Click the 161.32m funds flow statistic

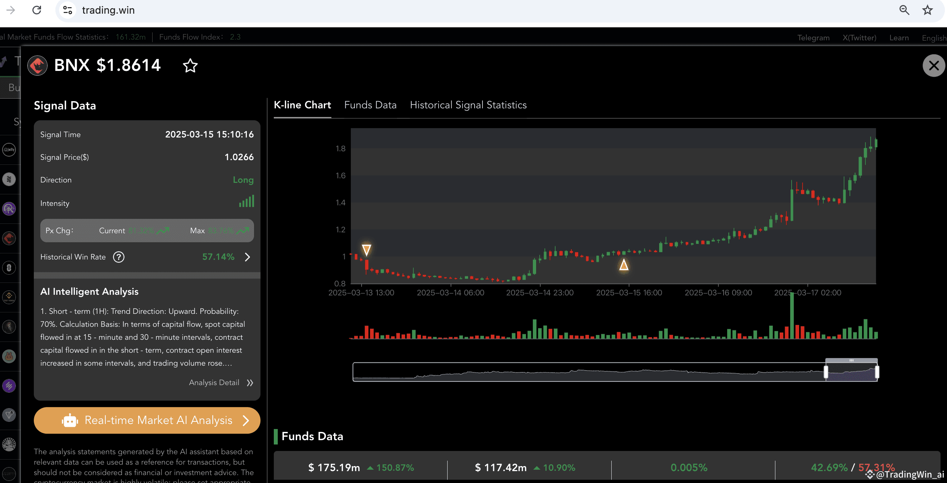(x=131, y=37)
